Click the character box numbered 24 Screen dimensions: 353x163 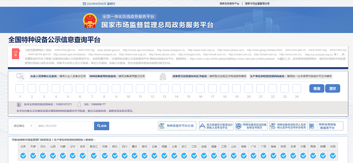point(297,89)
